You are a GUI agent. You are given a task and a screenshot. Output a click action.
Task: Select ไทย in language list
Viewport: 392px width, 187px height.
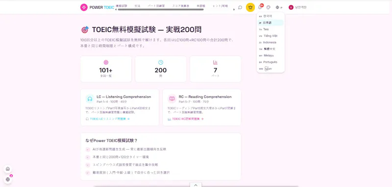[x=270, y=29]
